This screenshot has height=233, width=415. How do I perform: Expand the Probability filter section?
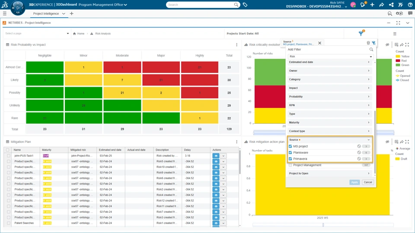329,97
